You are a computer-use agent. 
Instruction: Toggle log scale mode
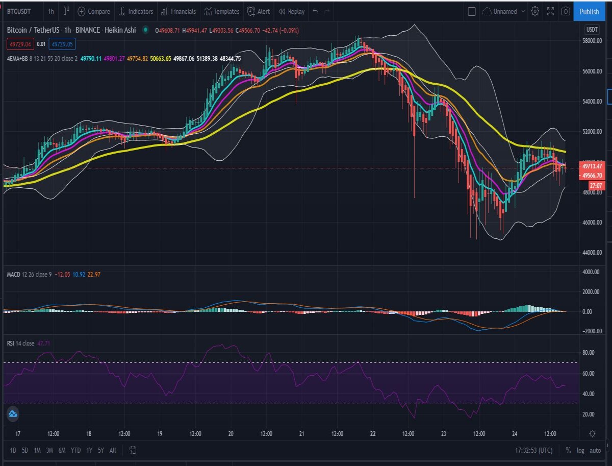coord(581,450)
